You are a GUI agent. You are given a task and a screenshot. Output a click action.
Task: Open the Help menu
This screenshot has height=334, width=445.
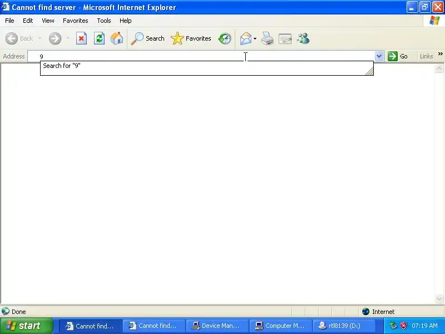pyautogui.click(x=126, y=21)
